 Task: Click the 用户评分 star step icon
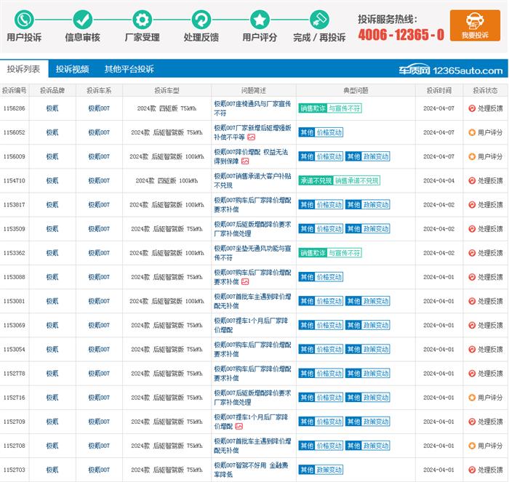tap(260, 19)
